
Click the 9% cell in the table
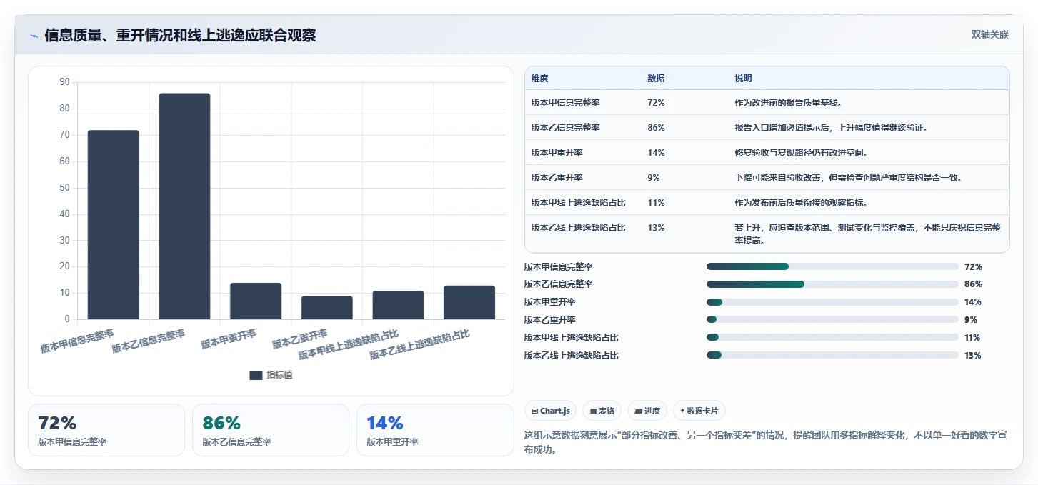[x=654, y=178]
